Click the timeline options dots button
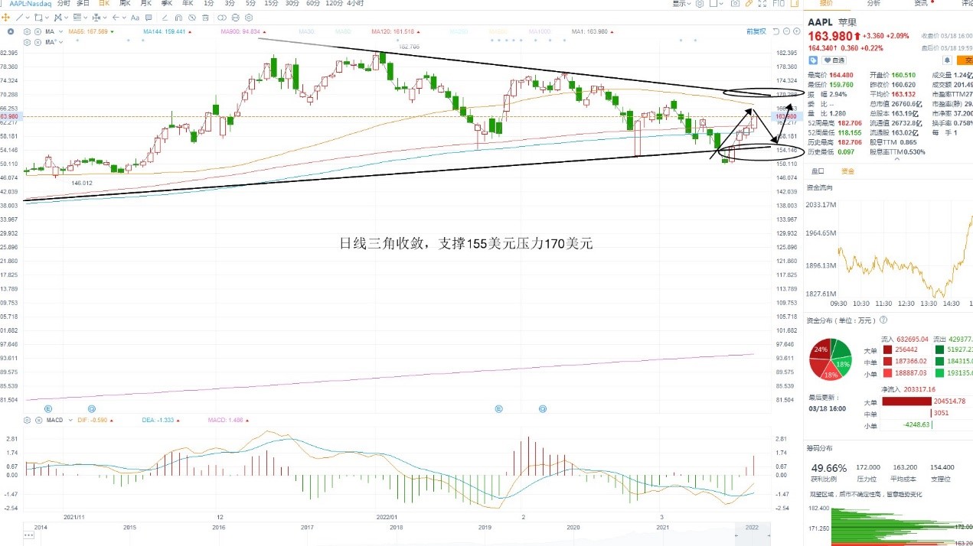Image resolution: width=973 pixels, height=546 pixels. pyautogui.click(x=28, y=535)
